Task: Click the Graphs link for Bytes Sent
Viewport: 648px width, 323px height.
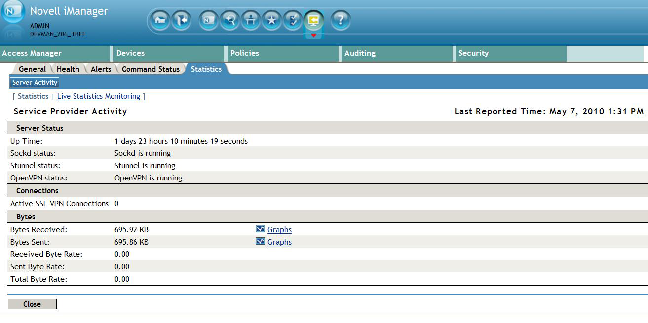Action: tap(279, 242)
